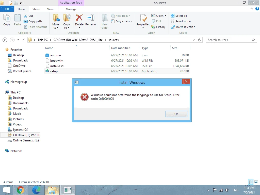Switch to the Manage ribbon tab
The width and height of the screenshot is (260, 195).
pos(71,9)
